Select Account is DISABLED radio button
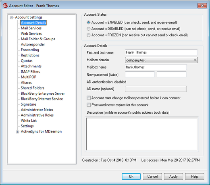Viewport: 210px width, 185px height. pos(88,29)
